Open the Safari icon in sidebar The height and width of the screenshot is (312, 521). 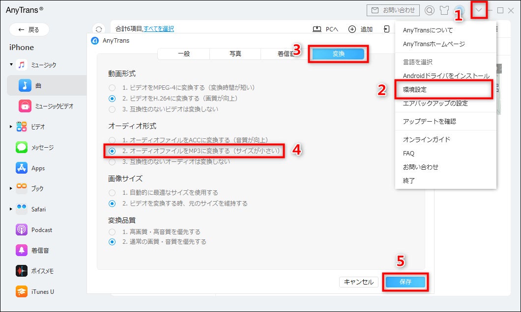point(22,209)
